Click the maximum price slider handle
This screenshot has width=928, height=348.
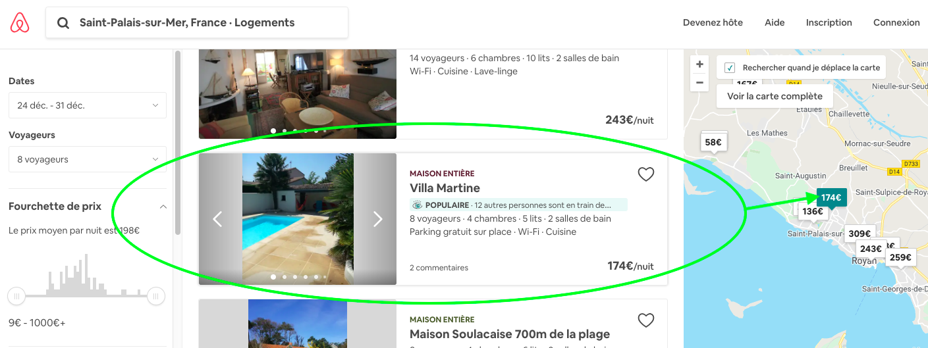pos(156,296)
